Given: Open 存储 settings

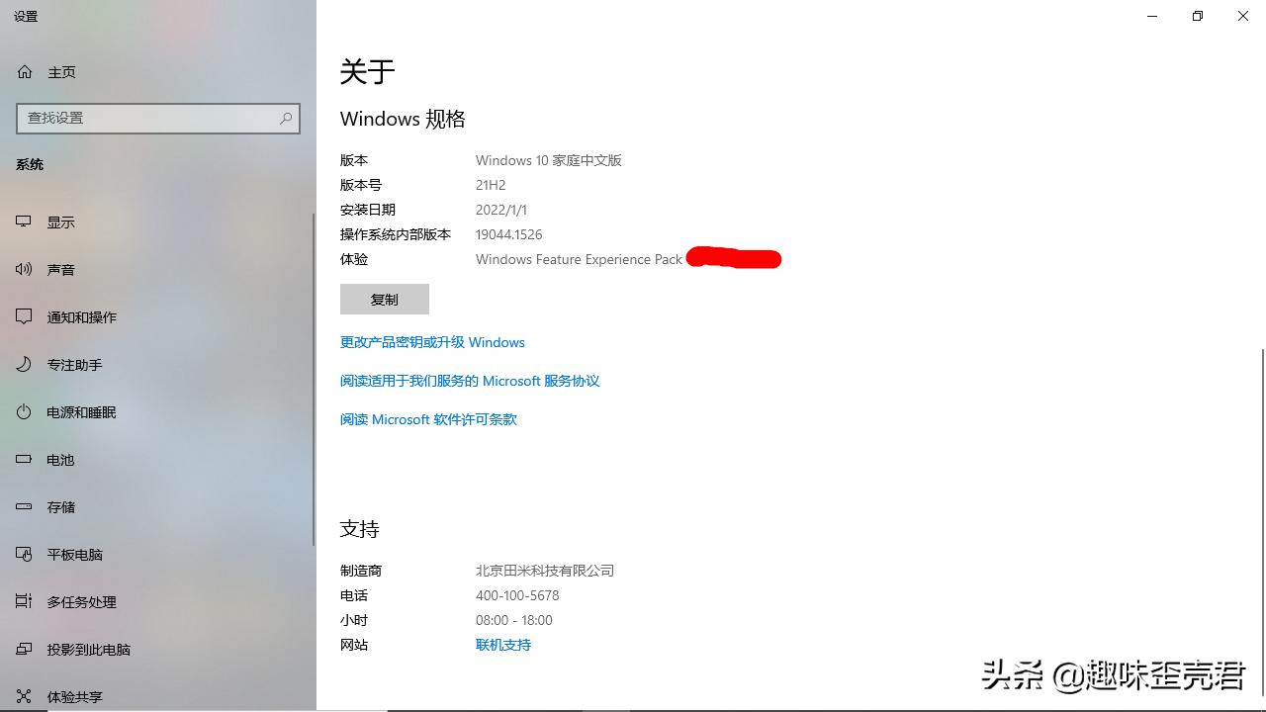Looking at the screenshot, I should click(59, 506).
